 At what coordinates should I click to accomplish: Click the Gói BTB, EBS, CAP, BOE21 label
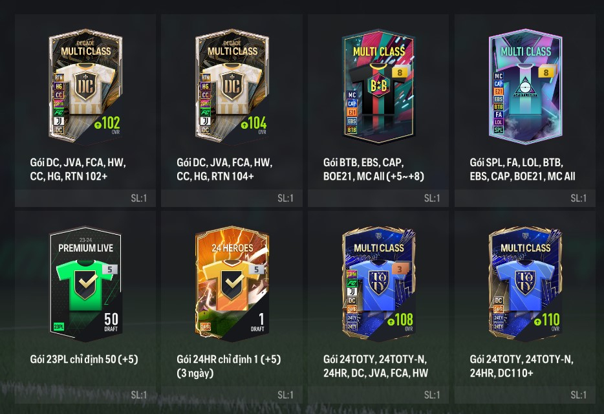tap(374, 169)
